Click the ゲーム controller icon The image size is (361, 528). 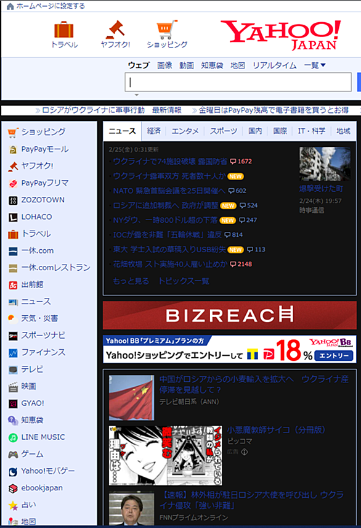13,455
